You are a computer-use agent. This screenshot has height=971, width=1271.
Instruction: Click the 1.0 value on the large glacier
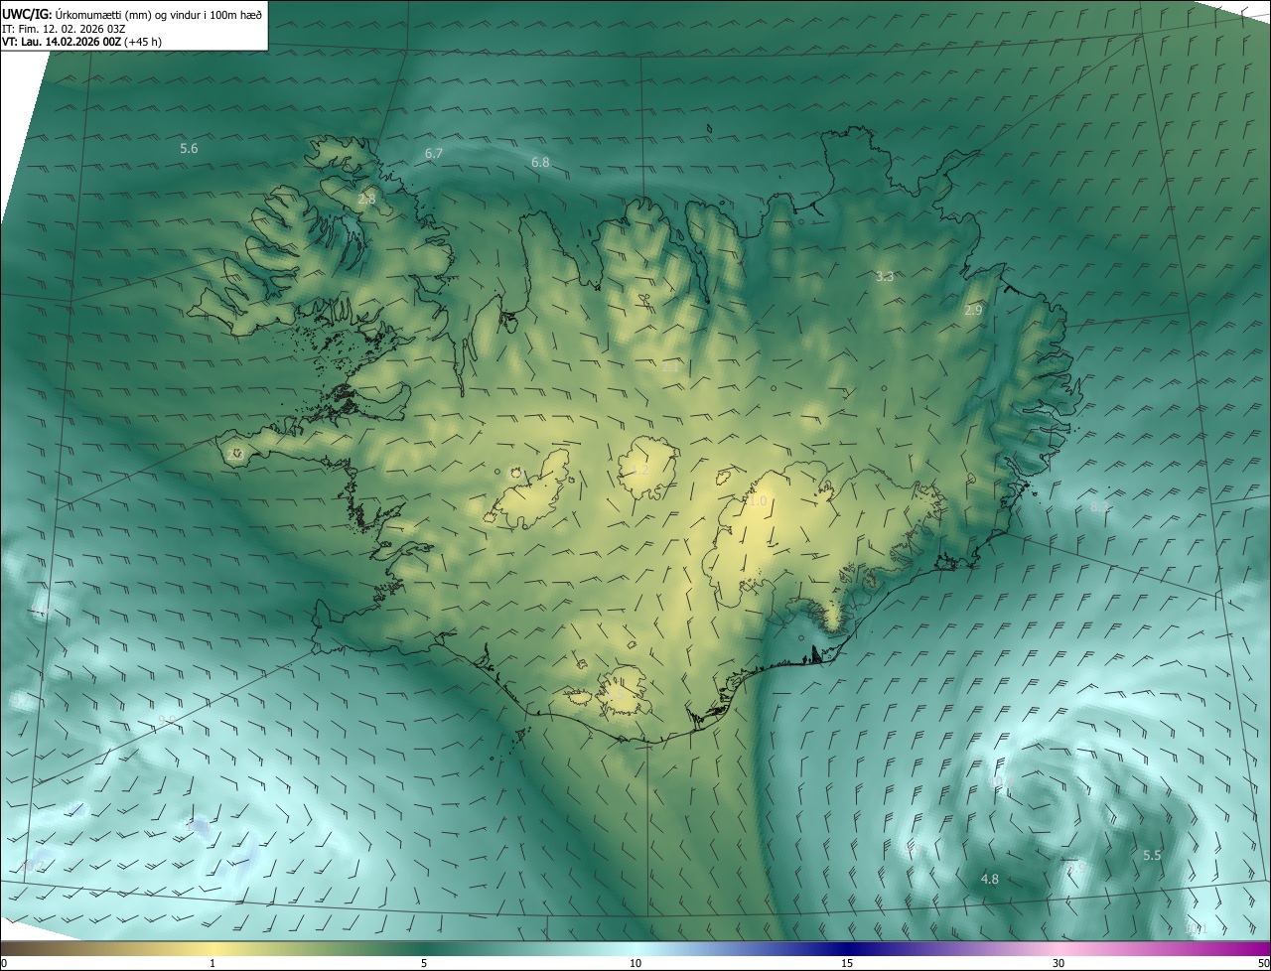tap(758, 501)
